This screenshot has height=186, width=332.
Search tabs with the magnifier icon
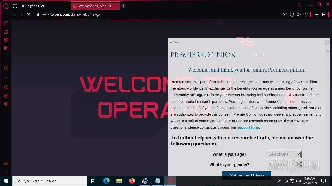(x=299, y=5)
